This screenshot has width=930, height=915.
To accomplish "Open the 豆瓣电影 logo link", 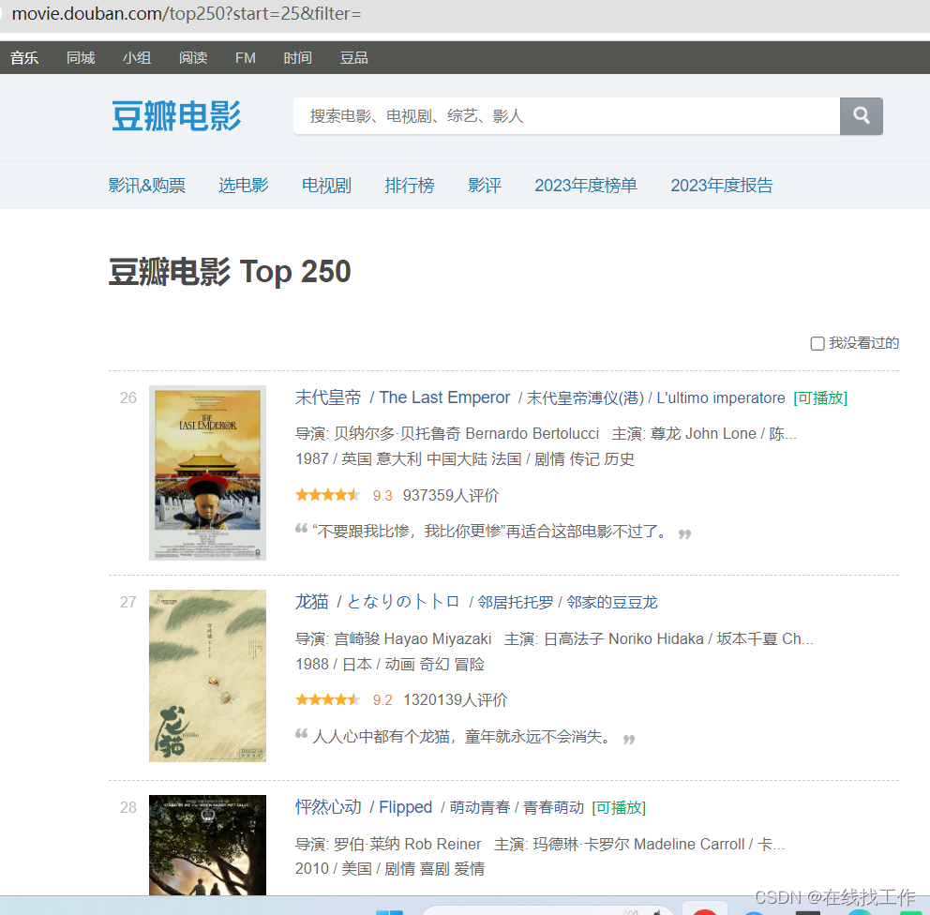I will pos(176,115).
